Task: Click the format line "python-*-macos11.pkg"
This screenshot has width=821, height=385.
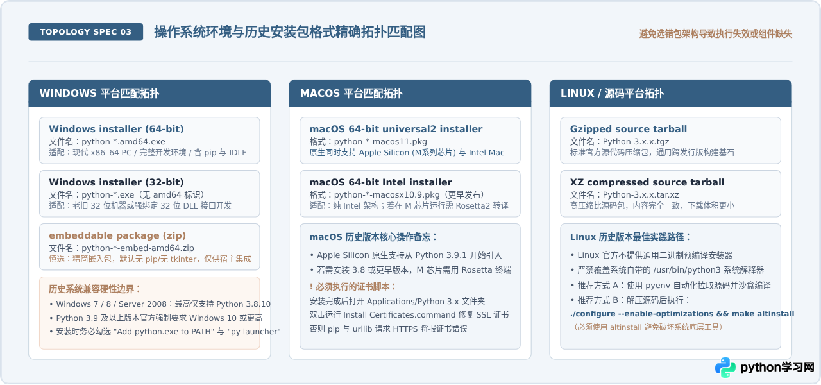Action: (x=368, y=141)
